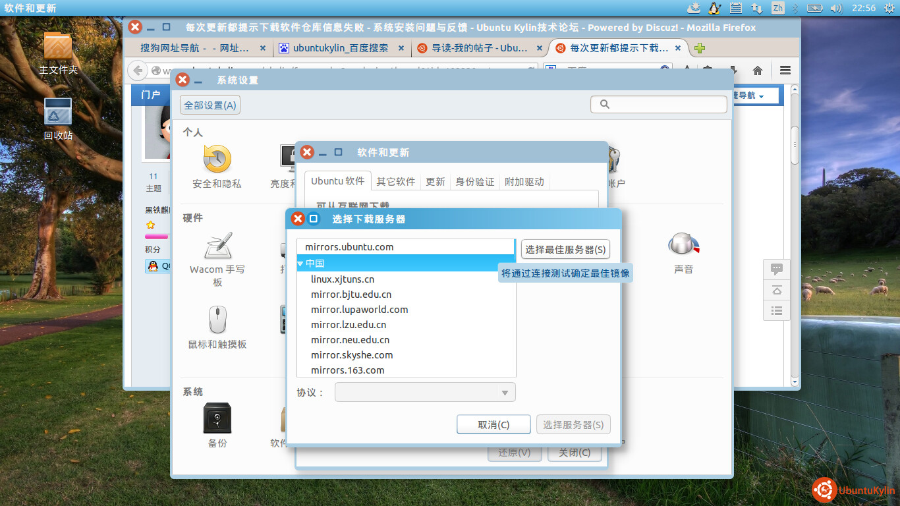Click the search field in 系统设置
This screenshot has height=506, width=900.
(x=659, y=104)
